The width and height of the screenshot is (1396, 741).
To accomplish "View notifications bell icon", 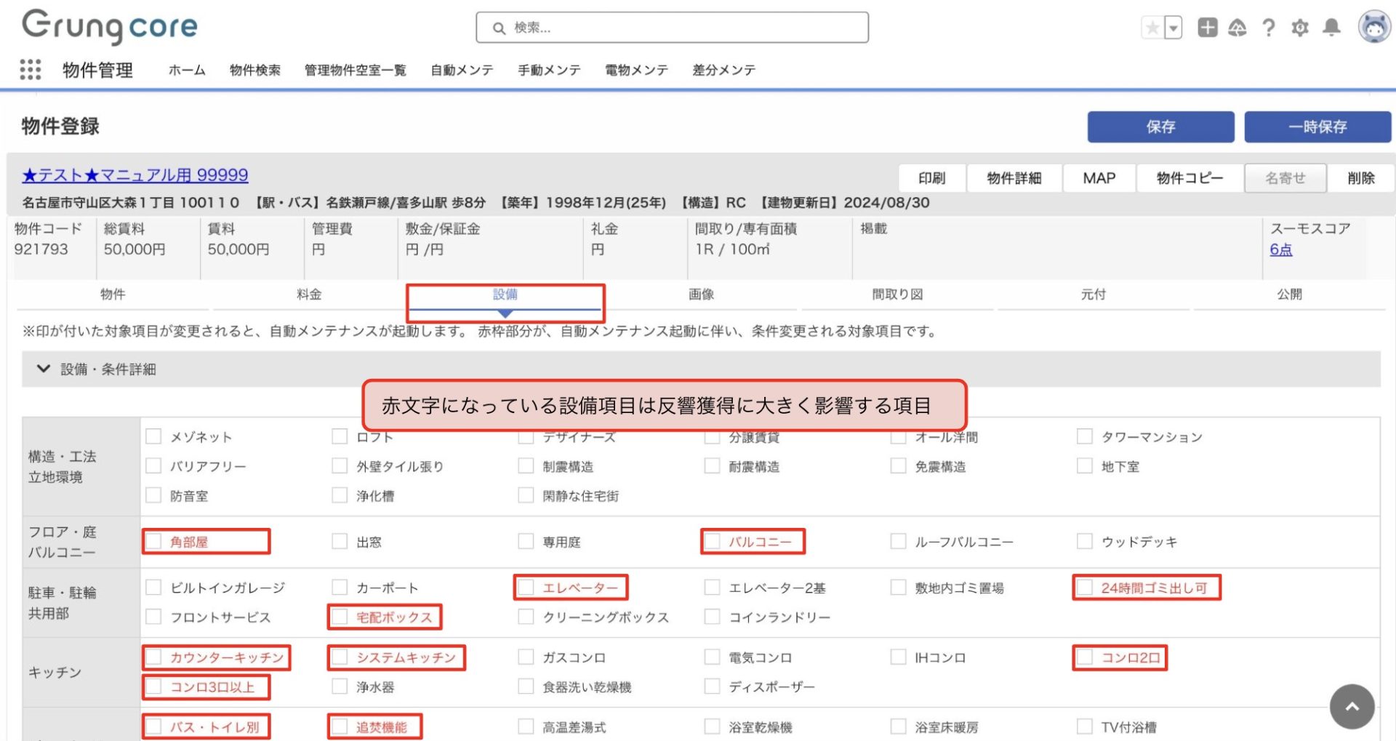I will (1331, 28).
